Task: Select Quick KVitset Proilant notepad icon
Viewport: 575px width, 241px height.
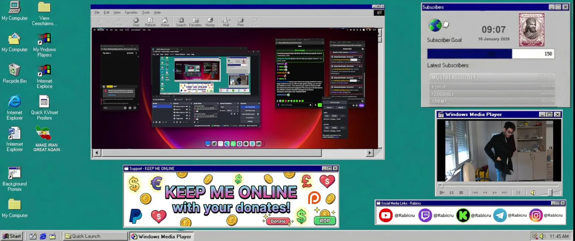Action: pos(44,108)
